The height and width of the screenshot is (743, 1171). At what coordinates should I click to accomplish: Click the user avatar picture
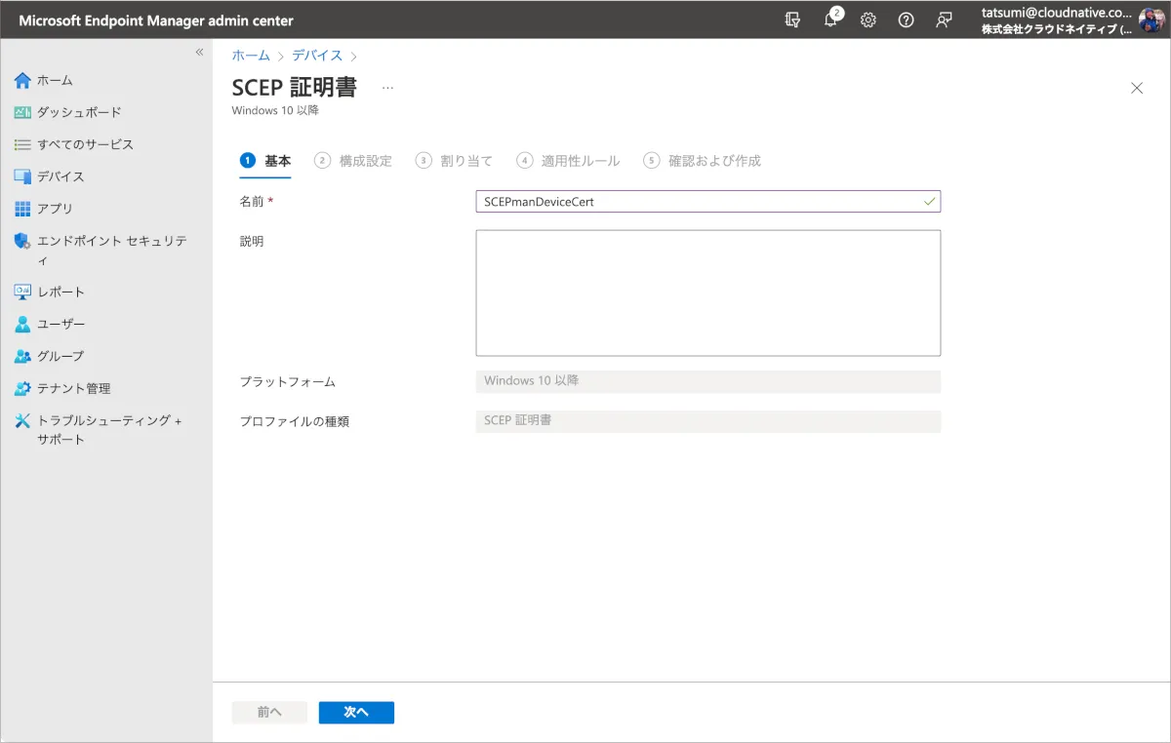(x=1151, y=20)
